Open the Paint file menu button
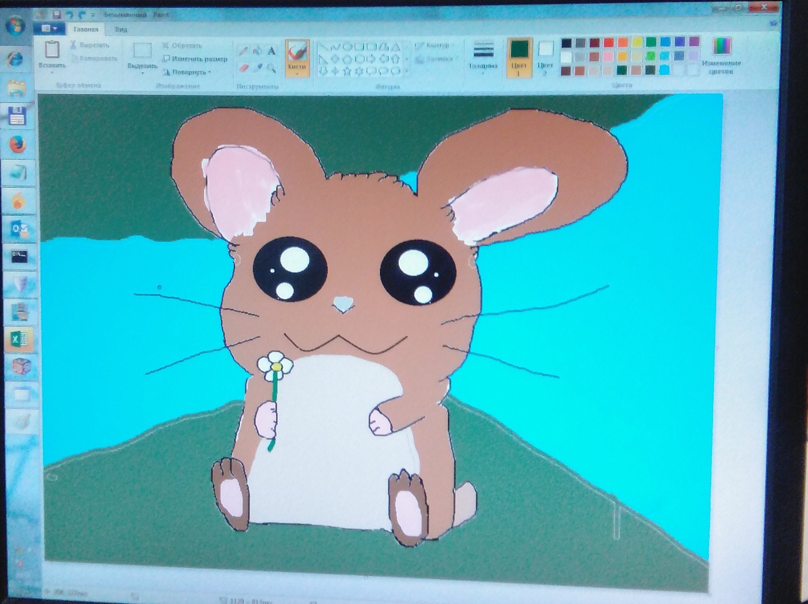The image size is (808, 604). 50,29
